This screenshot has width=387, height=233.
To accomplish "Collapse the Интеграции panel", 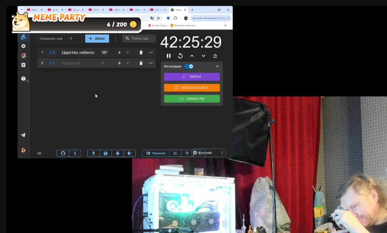I will coord(218,66).
